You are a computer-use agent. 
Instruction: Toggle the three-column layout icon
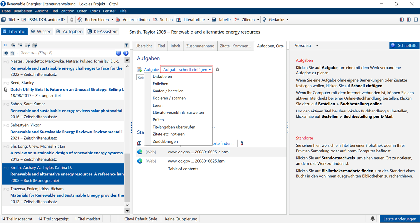402,20
